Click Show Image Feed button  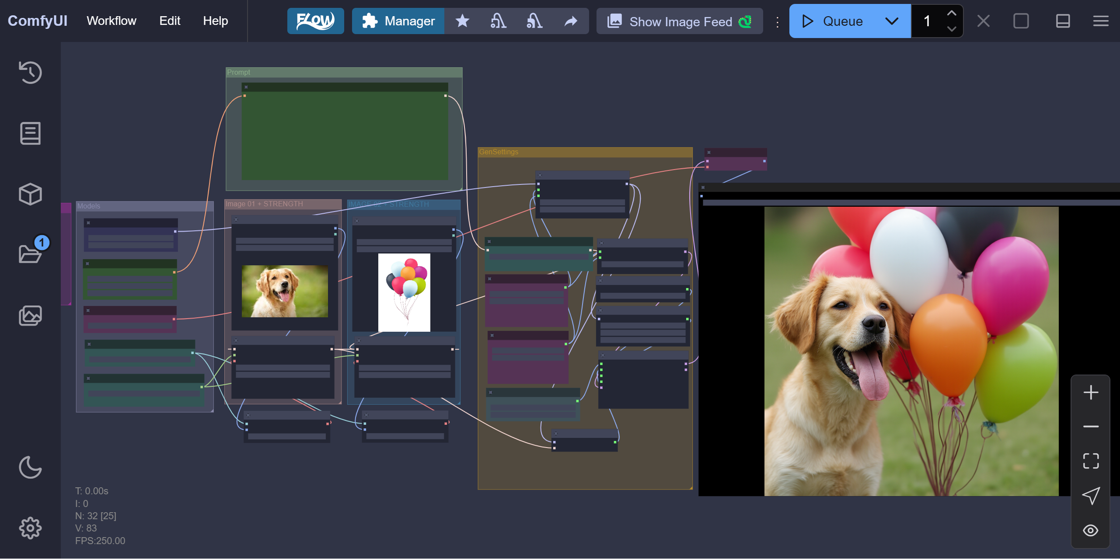[x=679, y=21]
